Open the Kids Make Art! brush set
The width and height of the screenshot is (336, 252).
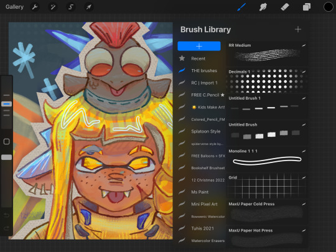(202, 107)
